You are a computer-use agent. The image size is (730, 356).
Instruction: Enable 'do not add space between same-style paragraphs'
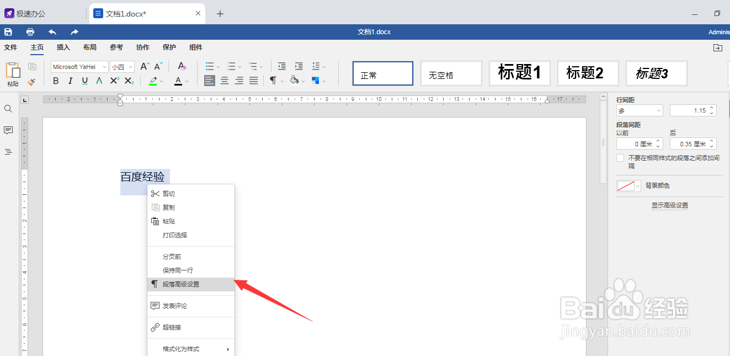coord(619,157)
